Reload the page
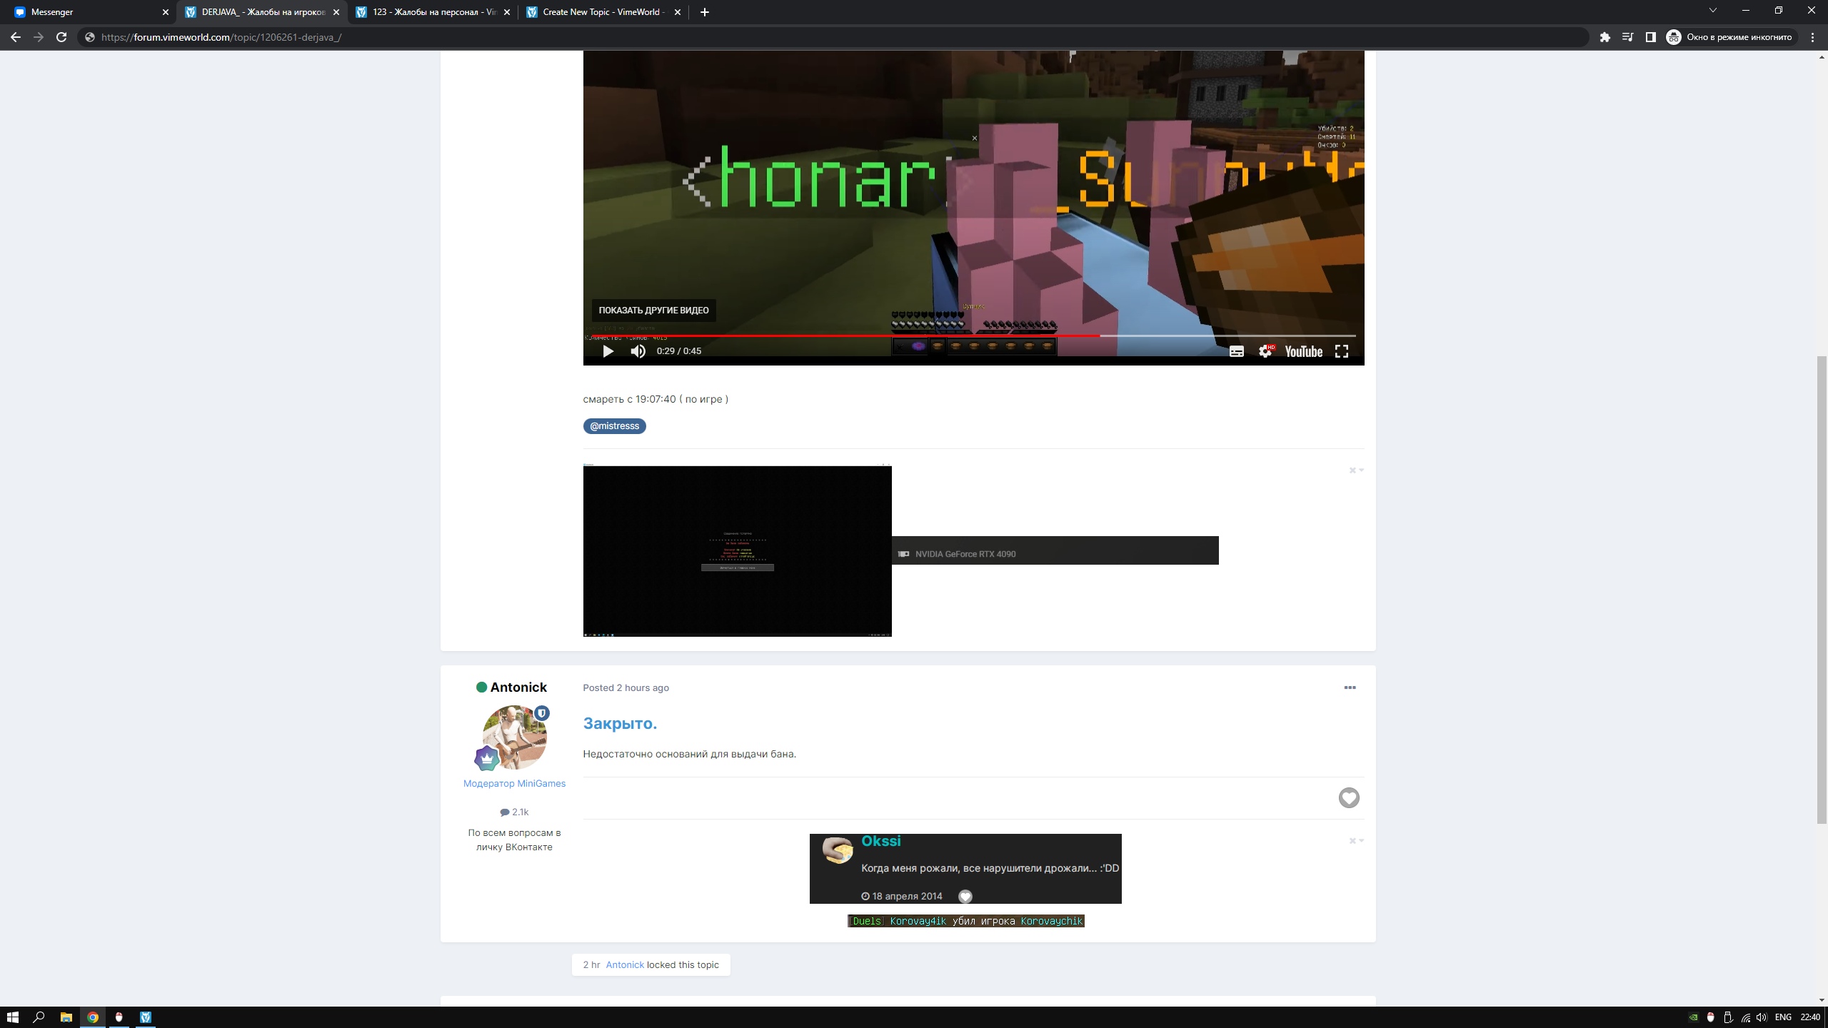Image resolution: width=1828 pixels, height=1028 pixels. (61, 37)
